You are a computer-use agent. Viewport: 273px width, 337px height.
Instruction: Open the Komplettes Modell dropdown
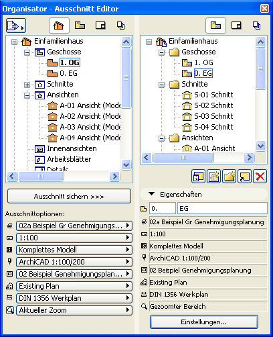coord(74,250)
